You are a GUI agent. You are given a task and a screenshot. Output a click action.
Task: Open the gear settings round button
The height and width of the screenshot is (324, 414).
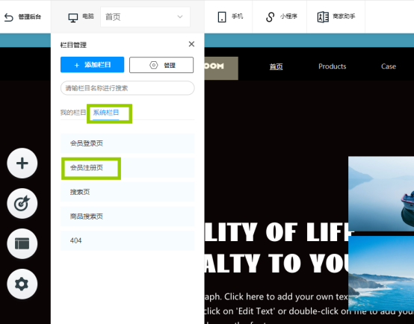[22, 284]
